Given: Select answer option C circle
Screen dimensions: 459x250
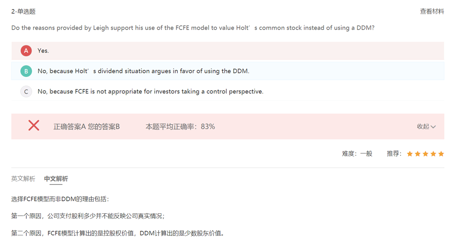Looking at the screenshot, I should pyautogui.click(x=26, y=91).
